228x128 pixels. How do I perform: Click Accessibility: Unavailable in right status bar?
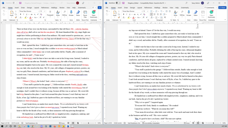[151, 123]
